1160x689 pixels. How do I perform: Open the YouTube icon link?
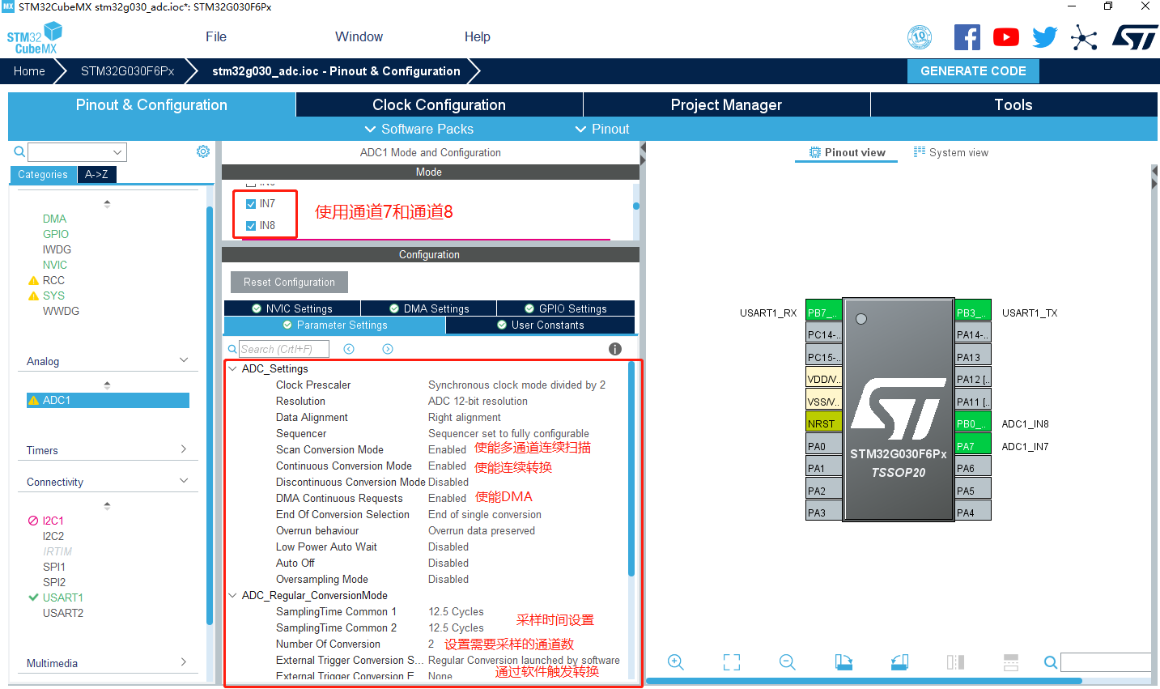(1006, 37)
